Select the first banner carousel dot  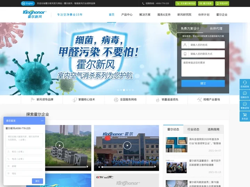coord(118,90)
